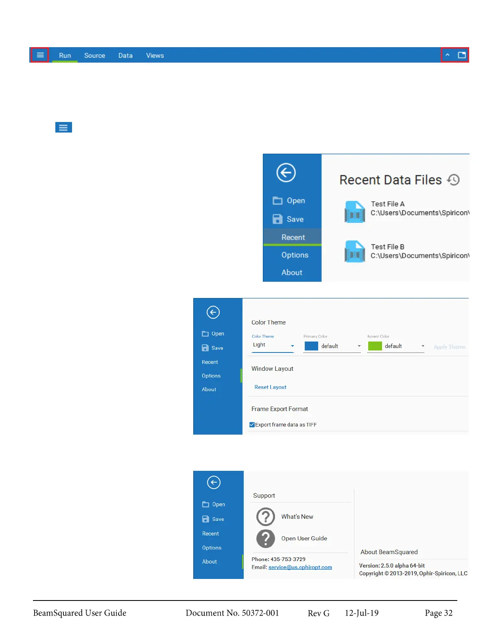Viewport: 498px width, 644px height.
Task: Select the Test File B entry text
Action: click(420, 251)
